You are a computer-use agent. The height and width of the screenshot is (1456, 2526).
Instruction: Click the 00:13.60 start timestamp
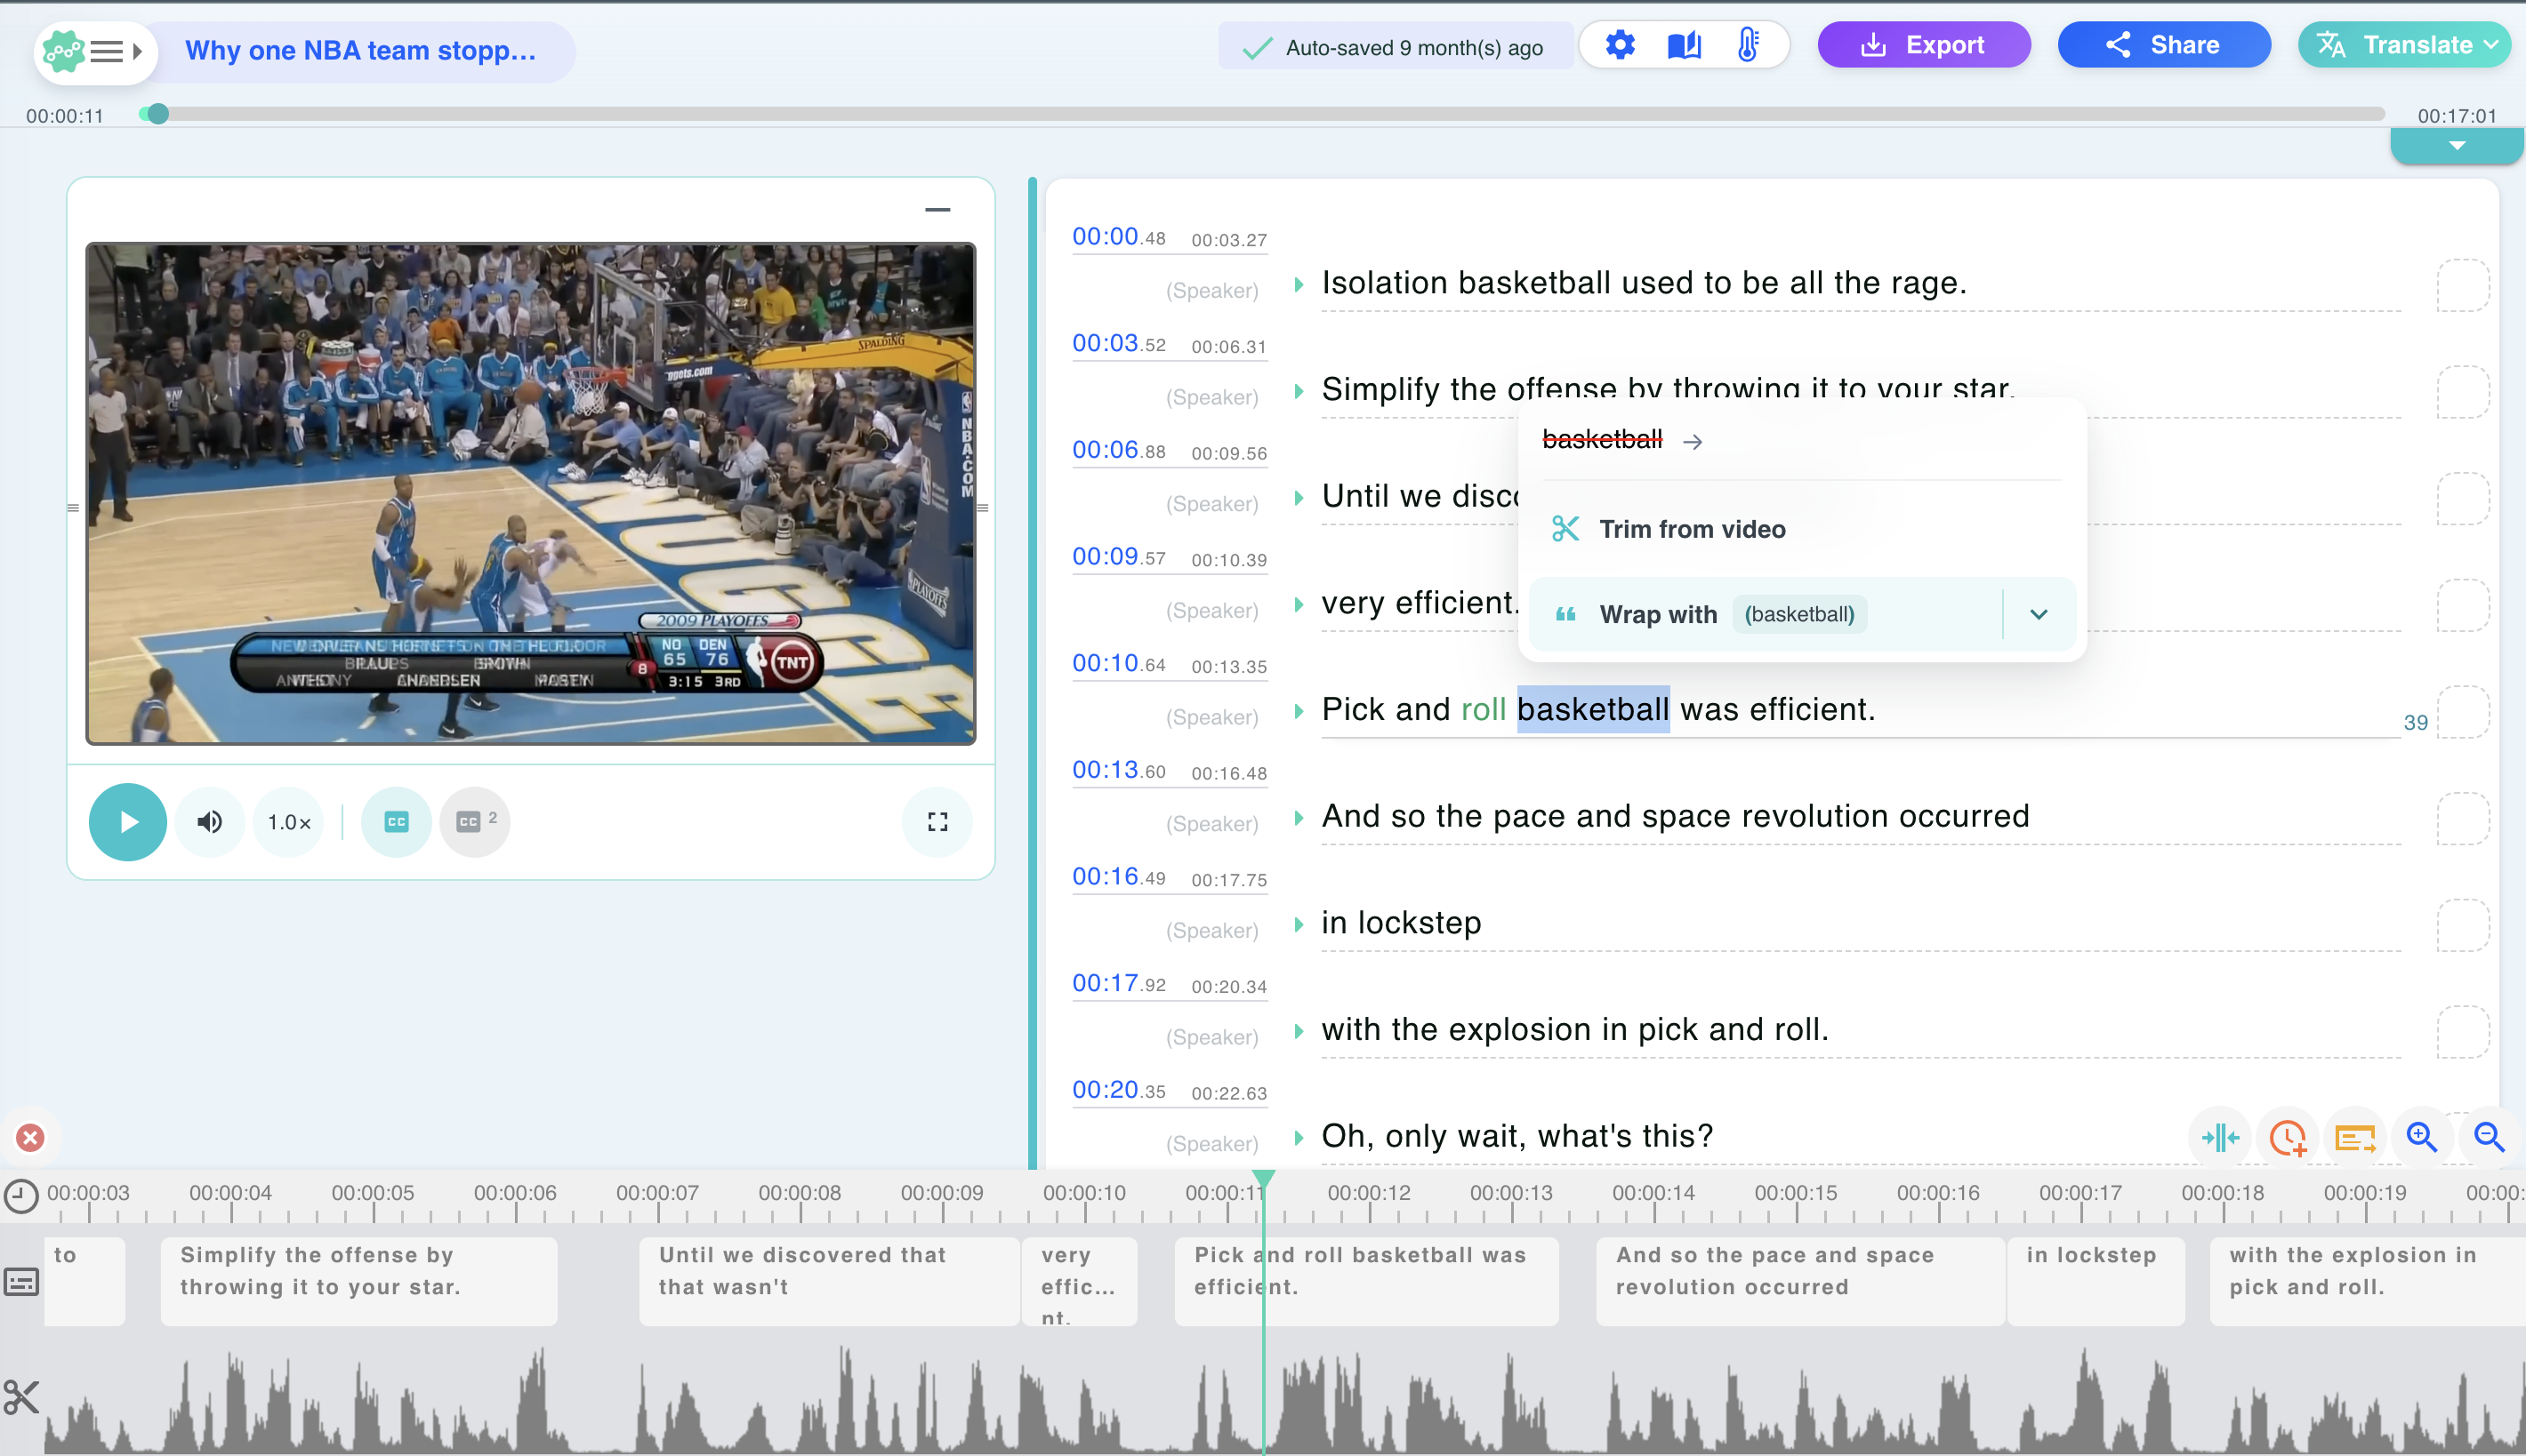1118,770
